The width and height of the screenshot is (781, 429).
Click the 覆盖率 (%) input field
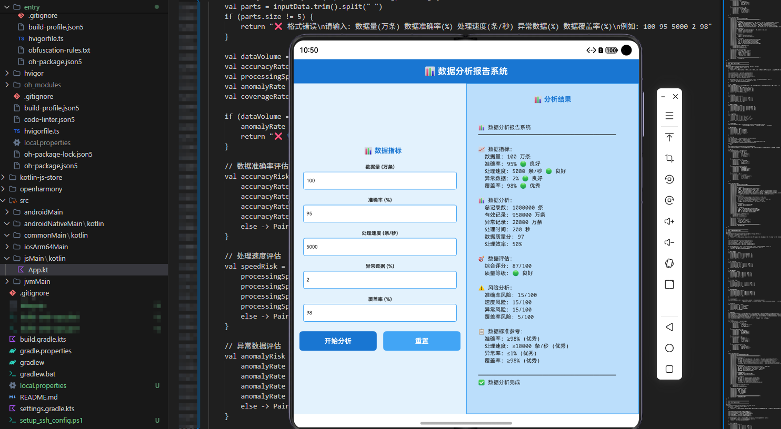pos(380,313)
